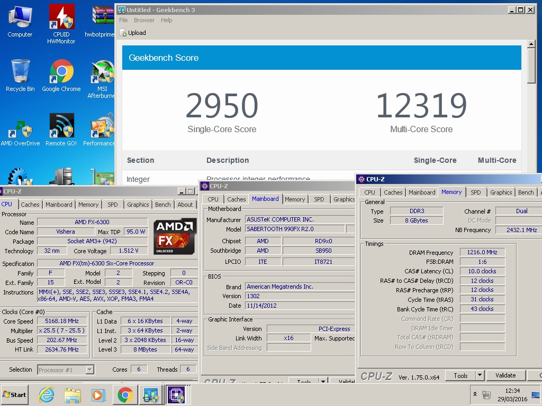Screen dimensions: 542x406
Task: Select Memory tab in middle CPU-Z window
Action: [295, 199]
